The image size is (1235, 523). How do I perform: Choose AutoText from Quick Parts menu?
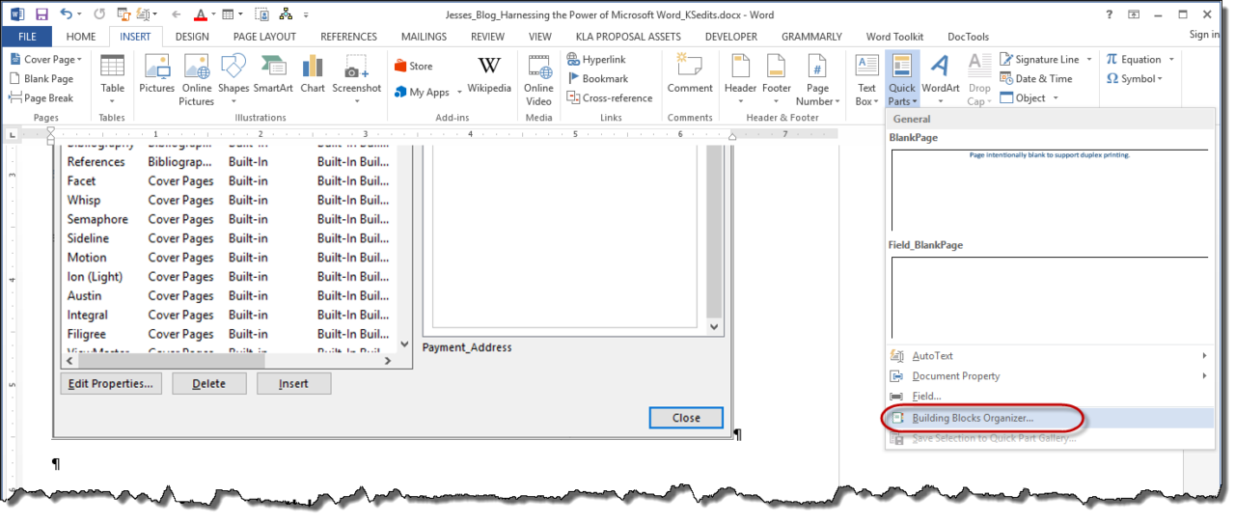[x=1048, y=356]
